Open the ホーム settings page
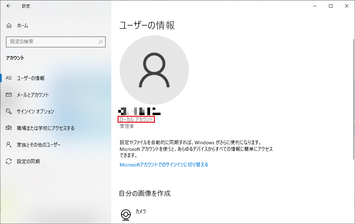 [x=23, y=26]
